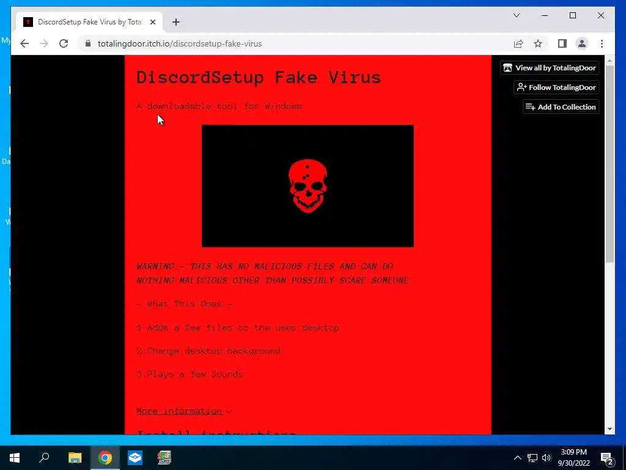The image size is (626, 470).
Task: View site info via the padlock icon
Action: [x=88, y=43]
